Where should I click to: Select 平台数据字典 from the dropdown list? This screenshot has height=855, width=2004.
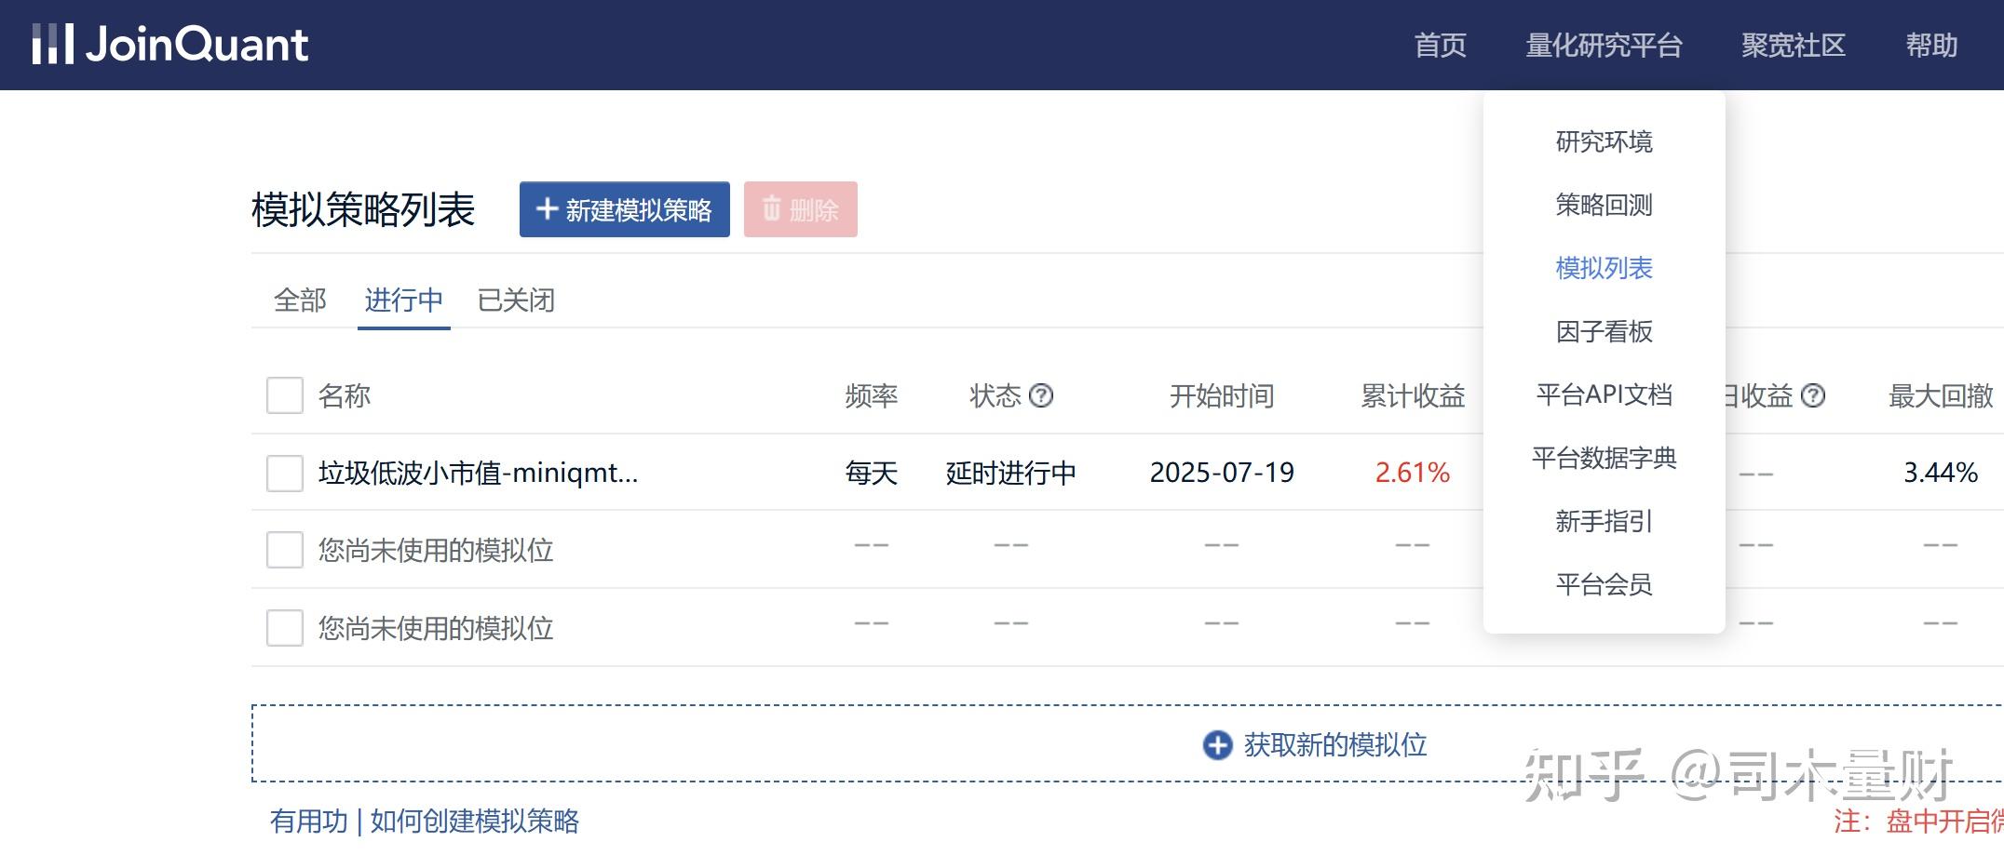(1605, 458)
